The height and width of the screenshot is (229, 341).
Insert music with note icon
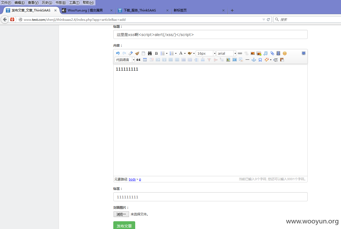266,53
